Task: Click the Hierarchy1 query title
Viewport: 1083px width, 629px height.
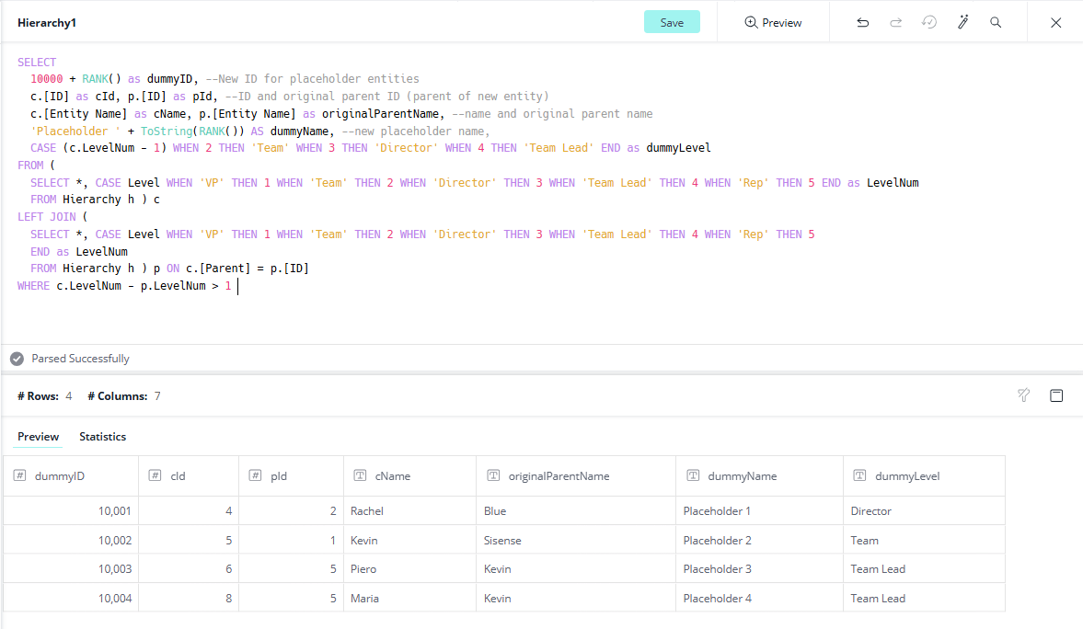Action: (x=47, y=22)
